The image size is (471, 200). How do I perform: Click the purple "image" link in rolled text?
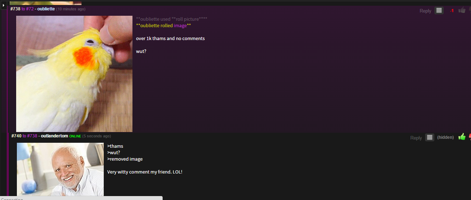[180, 26]
